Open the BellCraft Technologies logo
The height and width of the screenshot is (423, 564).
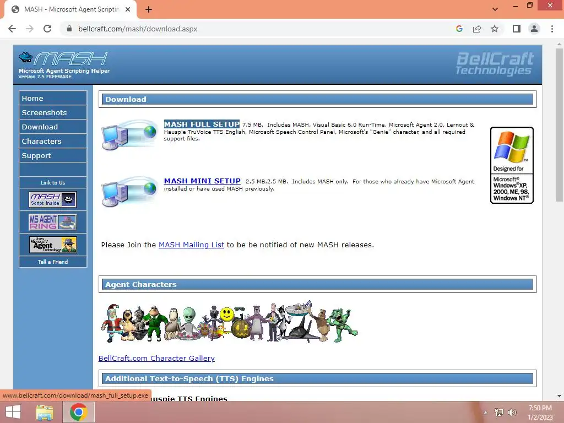click(495, 64)
